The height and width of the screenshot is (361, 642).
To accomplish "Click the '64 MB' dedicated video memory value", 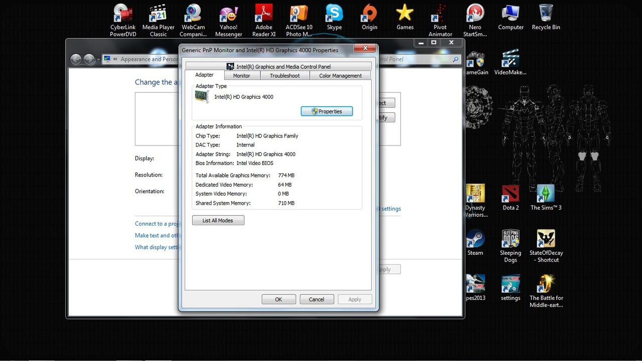I will point(284,185).
